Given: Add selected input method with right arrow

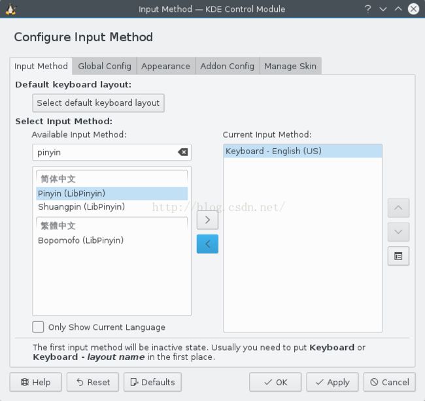Looking at the screenshot, I should [x=207, y=220].
